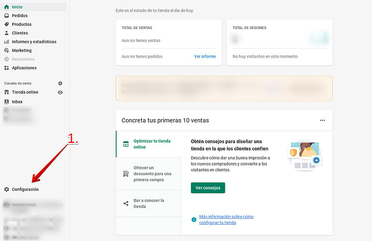This screenshot has width=372, height=241.
Task: View online store with the eye icon
Action: pos(60,92)
